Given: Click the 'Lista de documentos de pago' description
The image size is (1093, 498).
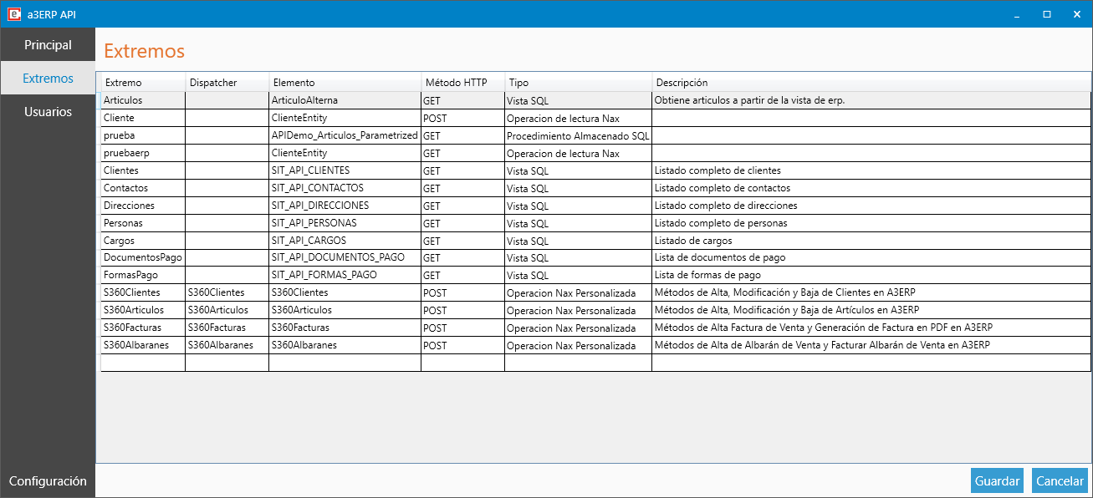Looking at the screenshot, I should (x=871, y=257).
